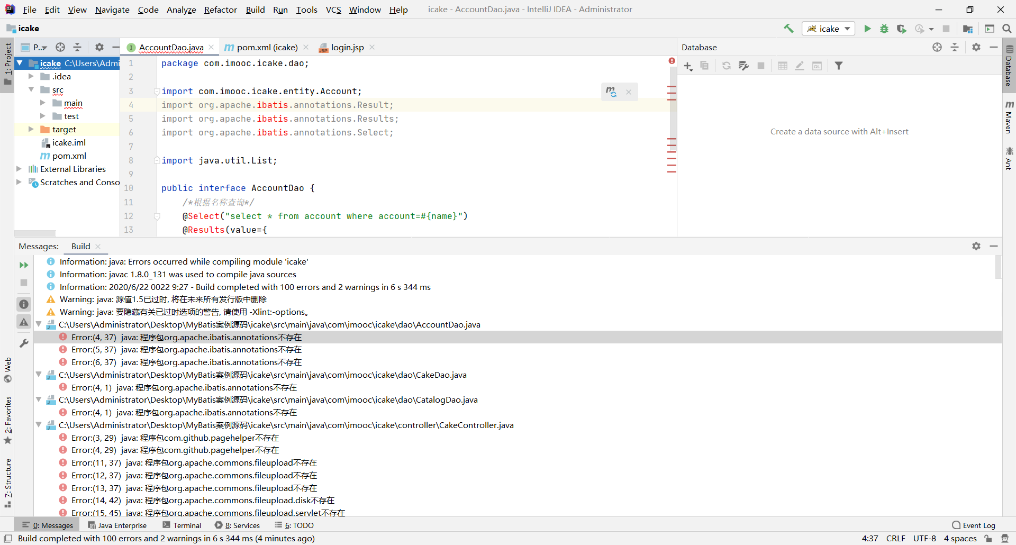Click the Project panel horizontal scrollbar
The image size is (1016, 545).
coord(35,233)
